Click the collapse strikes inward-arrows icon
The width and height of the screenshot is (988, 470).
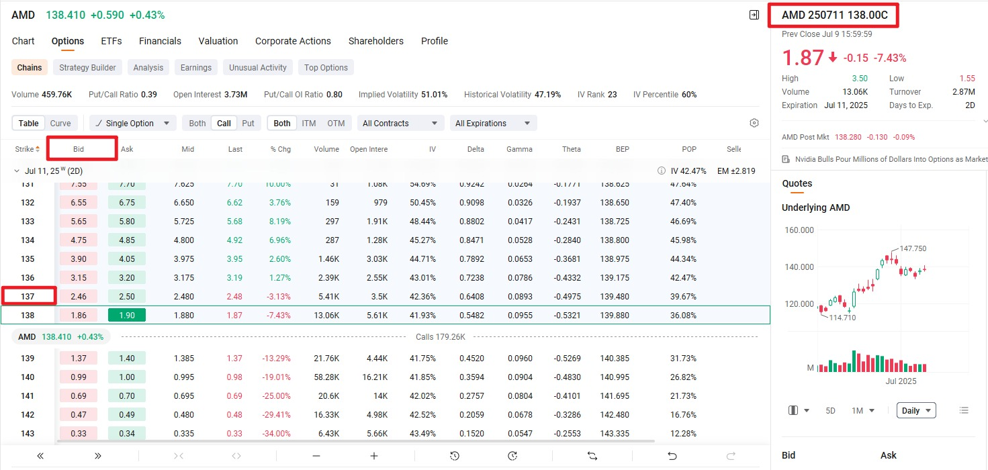179,456
